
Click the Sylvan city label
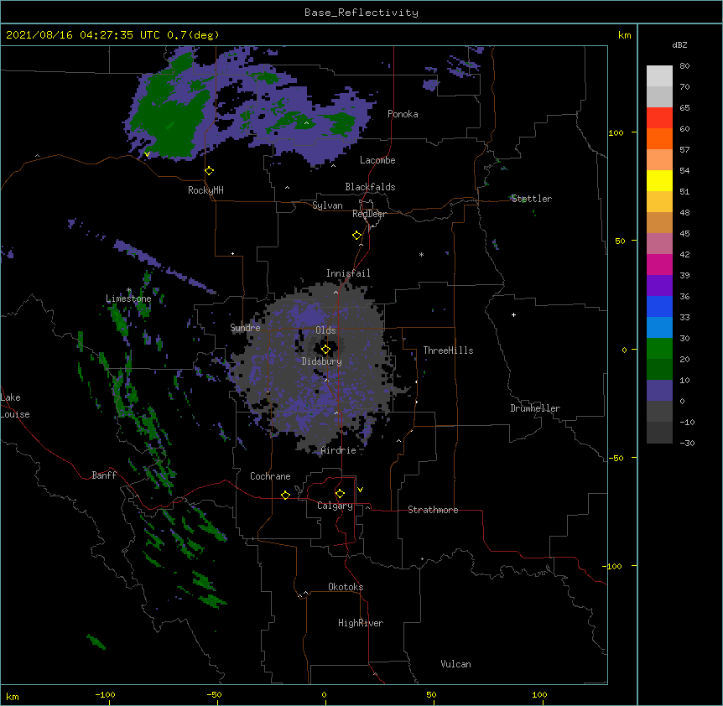[x=327, y=205]
